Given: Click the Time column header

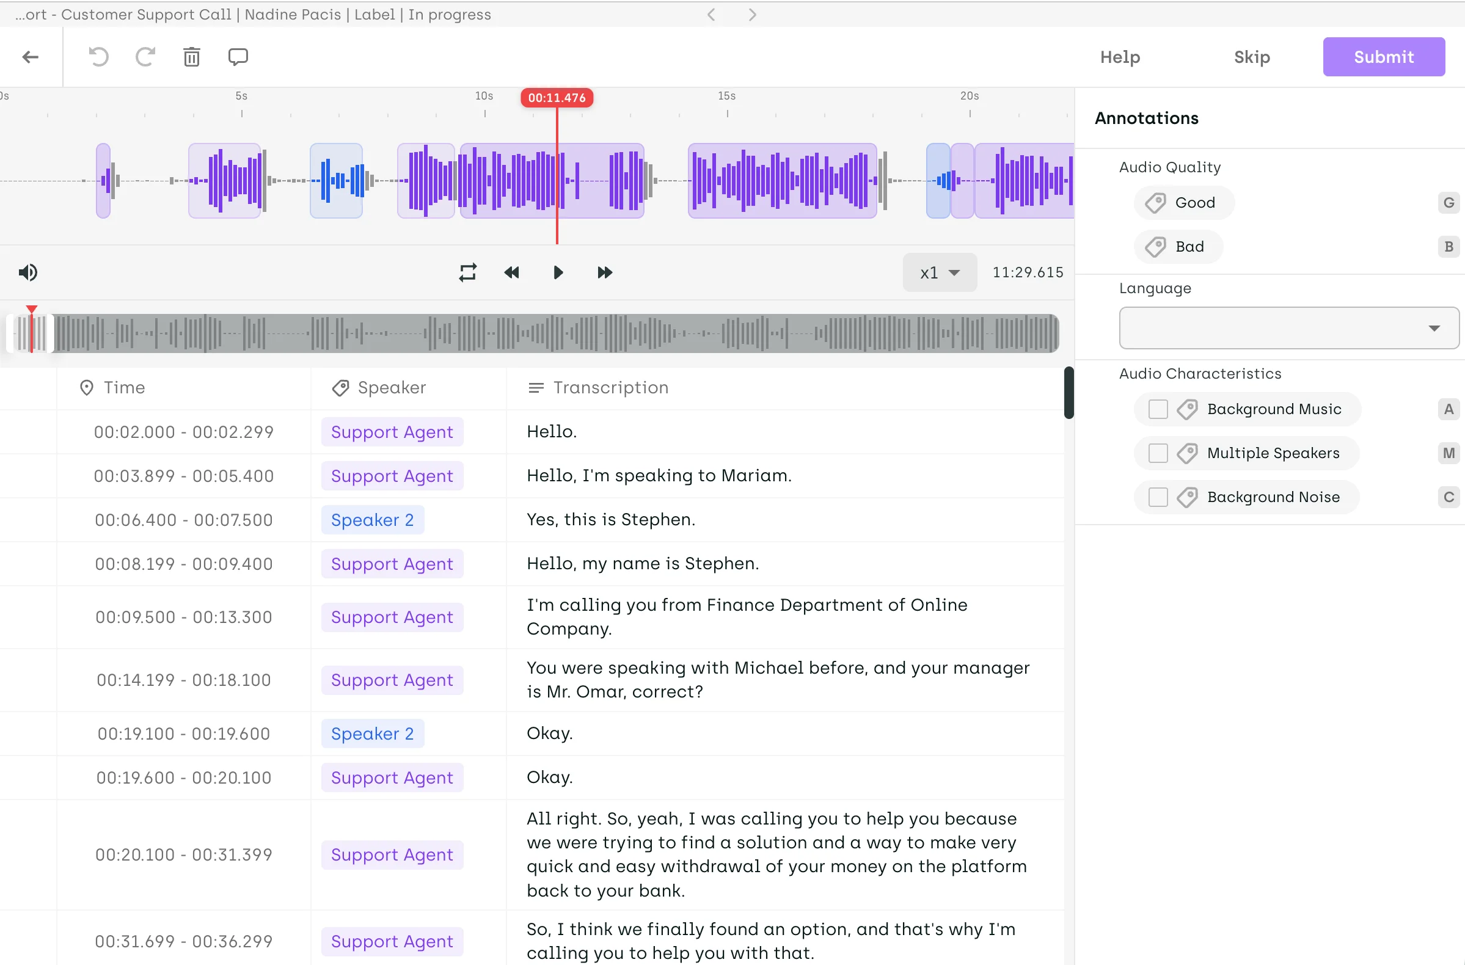Looking at the screenshot, I should 112,387.
